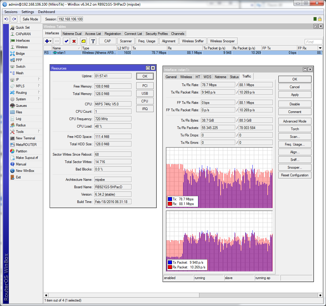
Task: Disable the interface with red X icon
Action: (74, 41)
